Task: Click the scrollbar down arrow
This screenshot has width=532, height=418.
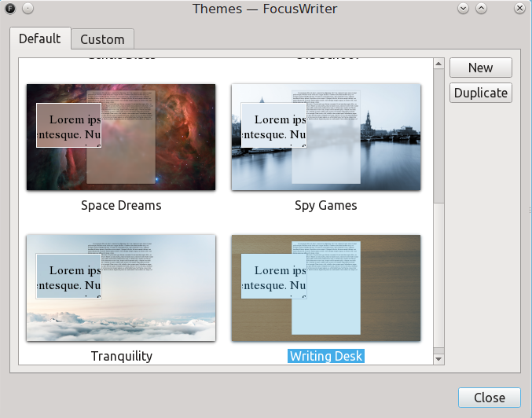Action: coord(438,359)
